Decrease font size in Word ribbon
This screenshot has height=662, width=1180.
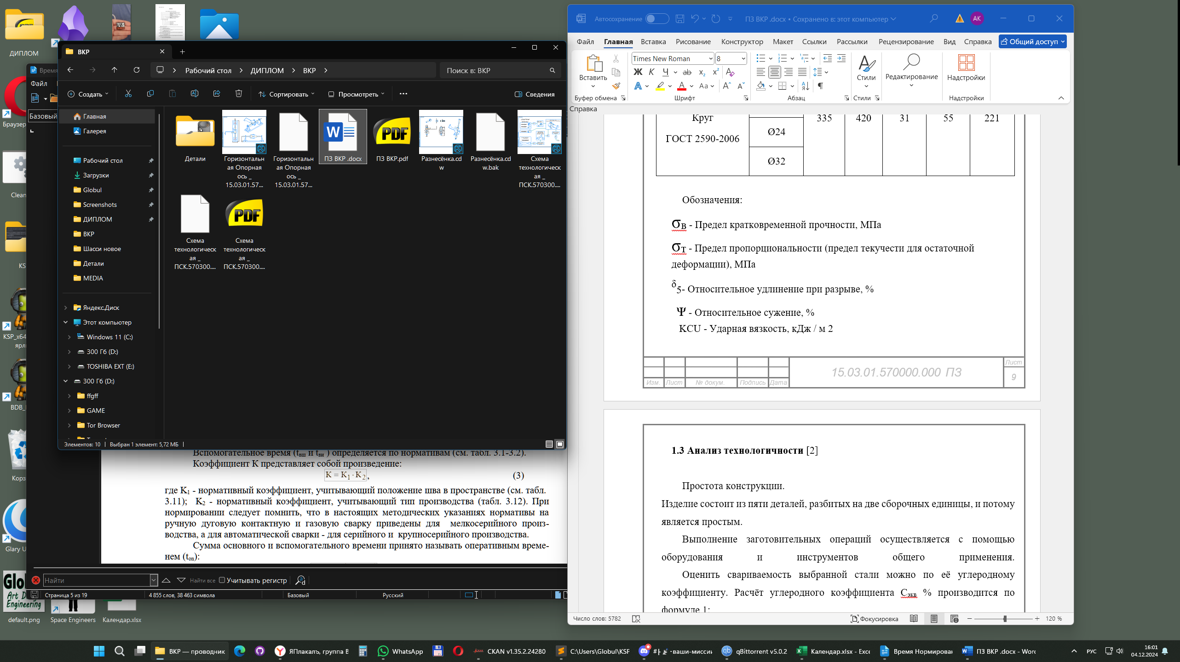point(741,86)
